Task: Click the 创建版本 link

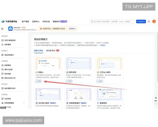Action: click(x=72, y=29)
